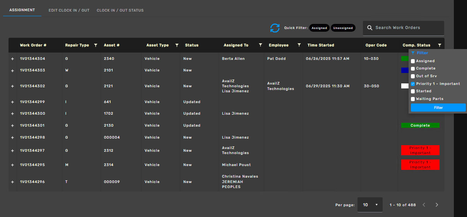Click the Comp. Status column filter icon
Image resolution: width=467 pixels, height=217 pixels.
tap(440, 45)
